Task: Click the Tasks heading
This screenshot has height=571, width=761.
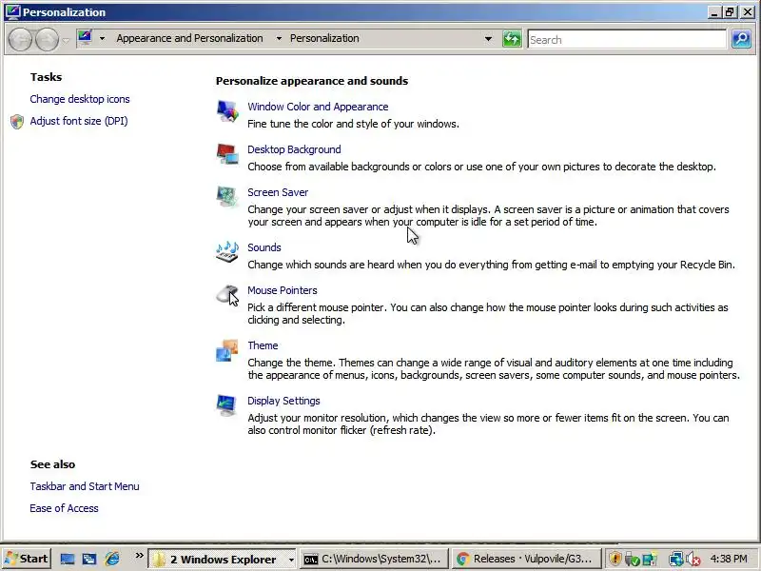Action: 46,77
